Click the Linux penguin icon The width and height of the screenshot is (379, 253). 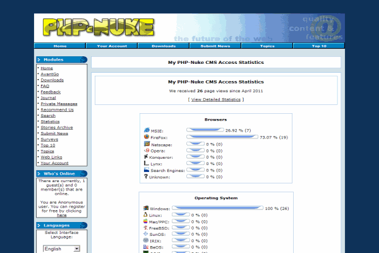coord(145,214)
